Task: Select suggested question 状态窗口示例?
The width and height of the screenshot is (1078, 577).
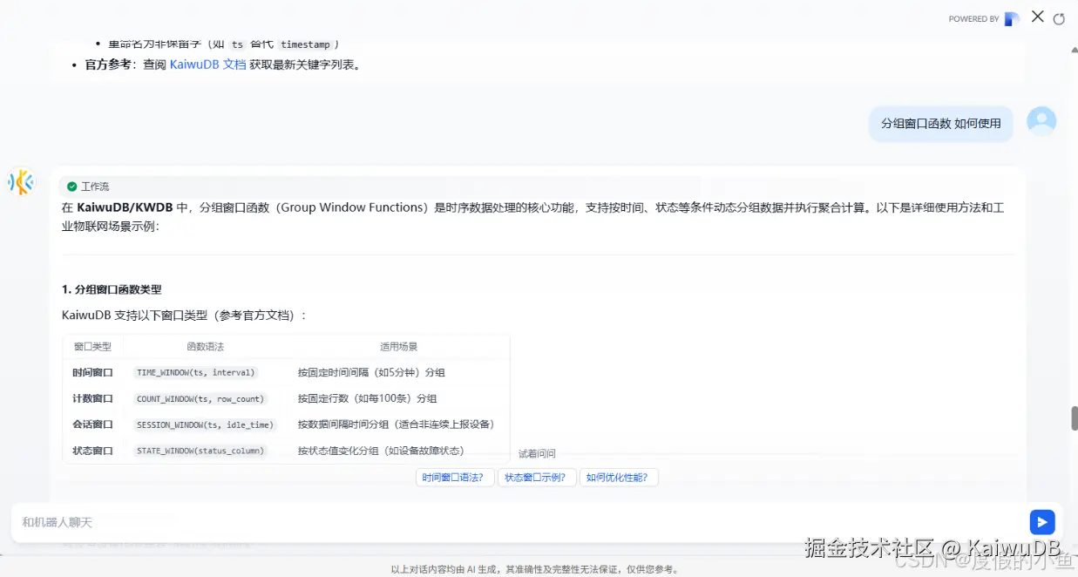Action: click(x=537, y=478)
